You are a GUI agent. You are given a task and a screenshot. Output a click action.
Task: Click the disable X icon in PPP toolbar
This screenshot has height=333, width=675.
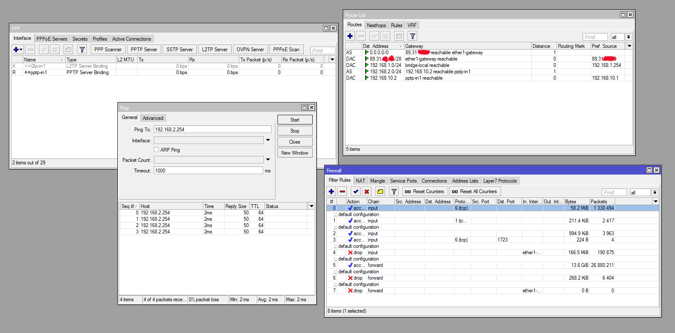[x=55, y=50]
